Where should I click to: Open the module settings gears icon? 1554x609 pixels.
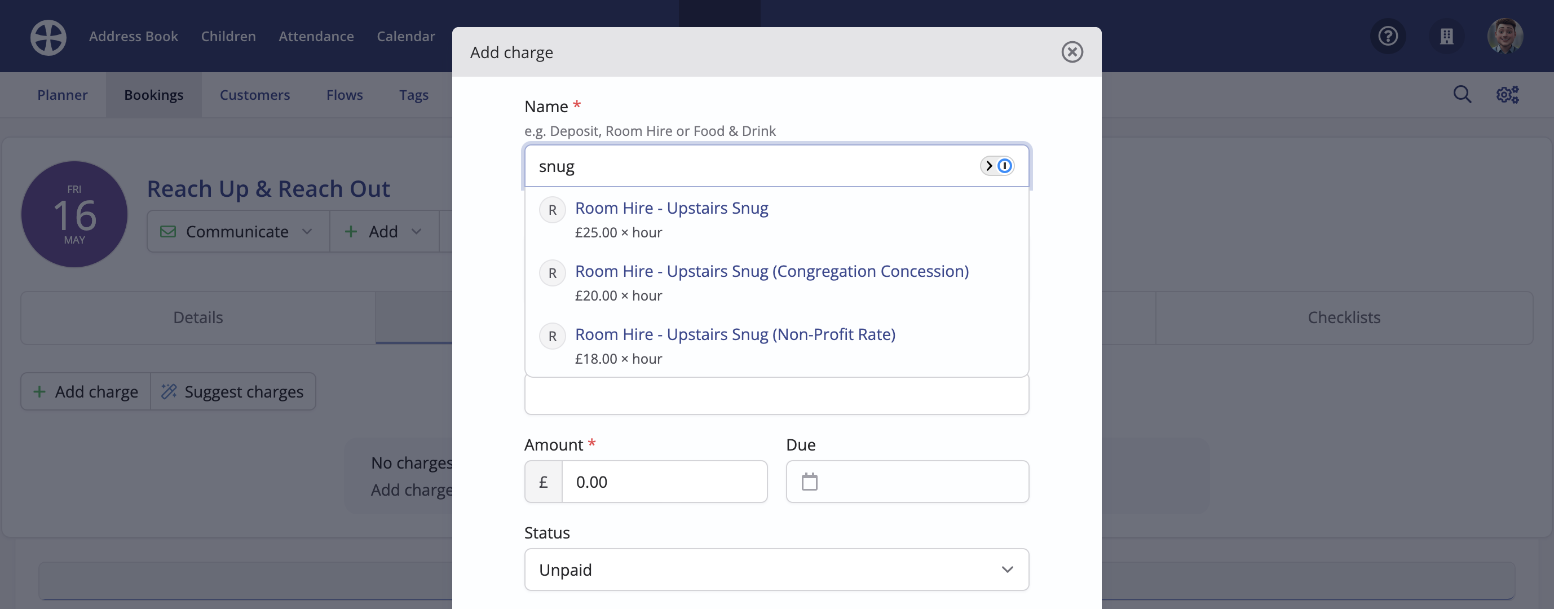(1507, 94)
